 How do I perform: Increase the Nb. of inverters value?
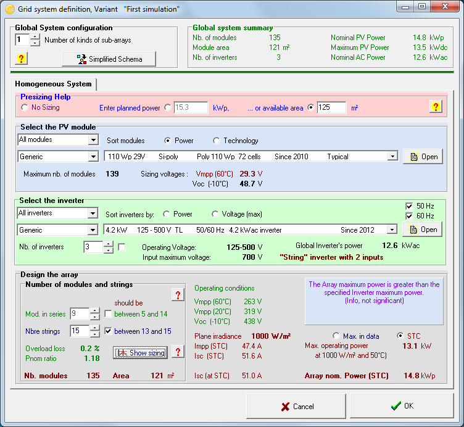(109, 244)
